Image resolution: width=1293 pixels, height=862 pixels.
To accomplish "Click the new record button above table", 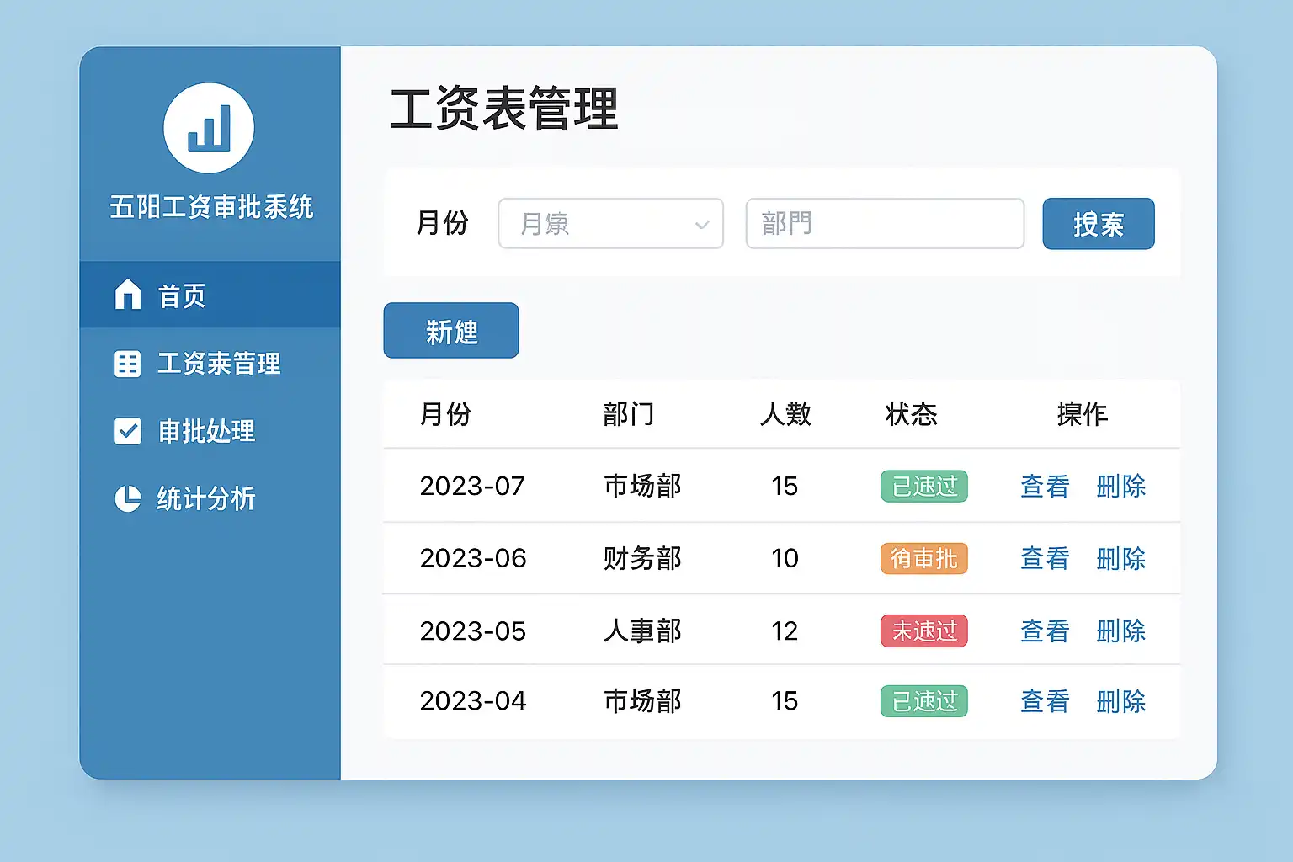I will point(451,331).
